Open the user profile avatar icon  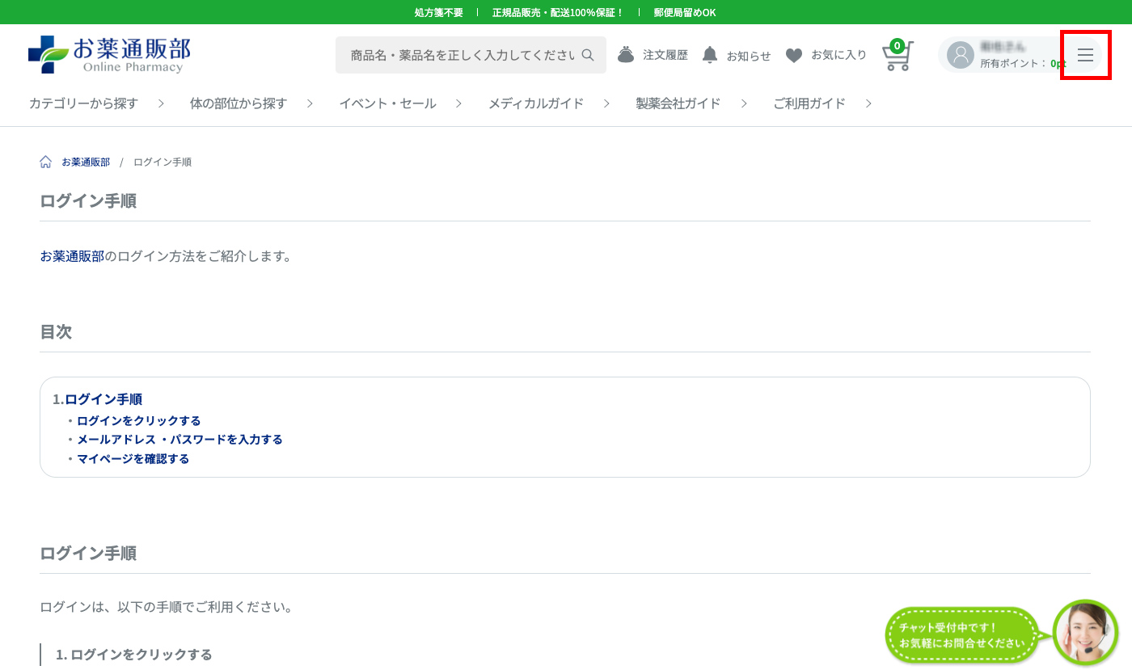[x=960, y=54]
